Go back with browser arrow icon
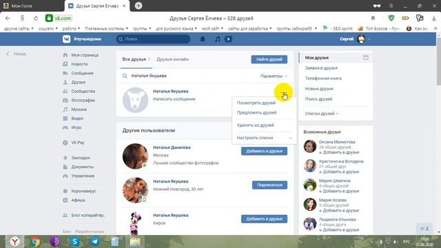 click(8, 19)
